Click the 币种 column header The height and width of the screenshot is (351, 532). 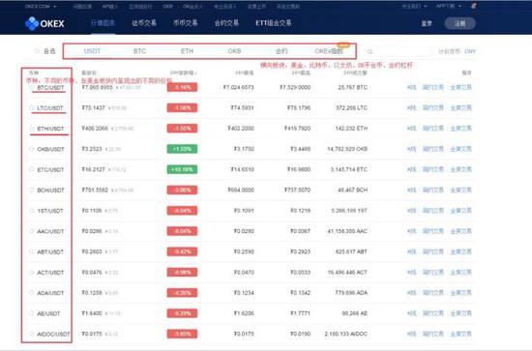(34, 73)
